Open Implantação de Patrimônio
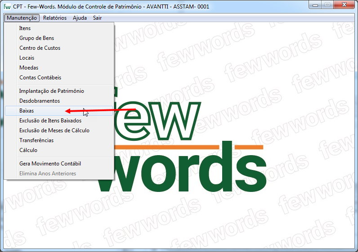 coord(59,91)
